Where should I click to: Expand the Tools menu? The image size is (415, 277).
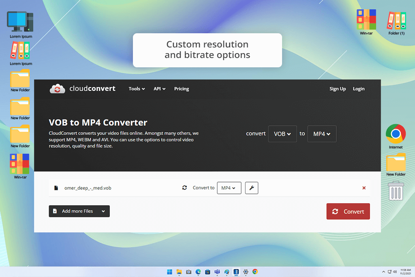click(137, 89)
